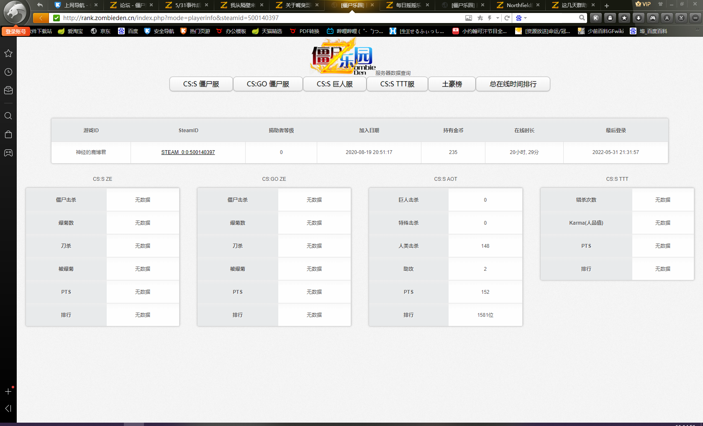Click the search box magnifier icon
This screenshot has width=703, height=426.
pos(582,18)
